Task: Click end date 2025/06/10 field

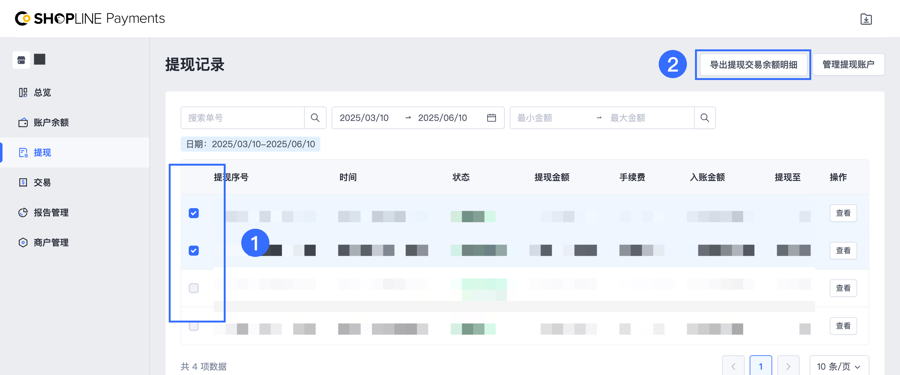Action: (x=442, y=118)
